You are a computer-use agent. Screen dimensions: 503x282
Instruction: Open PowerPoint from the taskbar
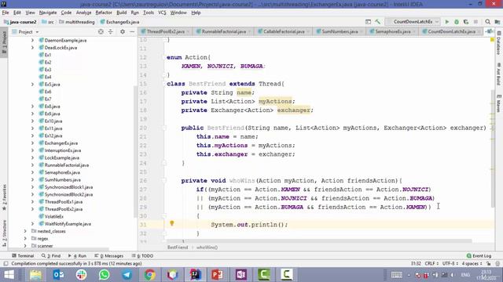tap(218, 275)
